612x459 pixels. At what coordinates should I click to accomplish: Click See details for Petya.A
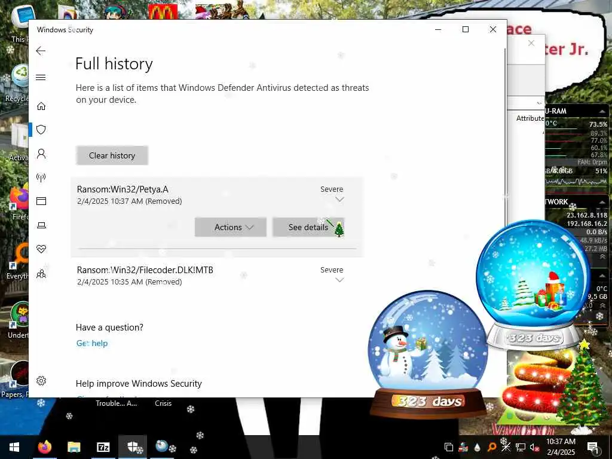(308, 227)
